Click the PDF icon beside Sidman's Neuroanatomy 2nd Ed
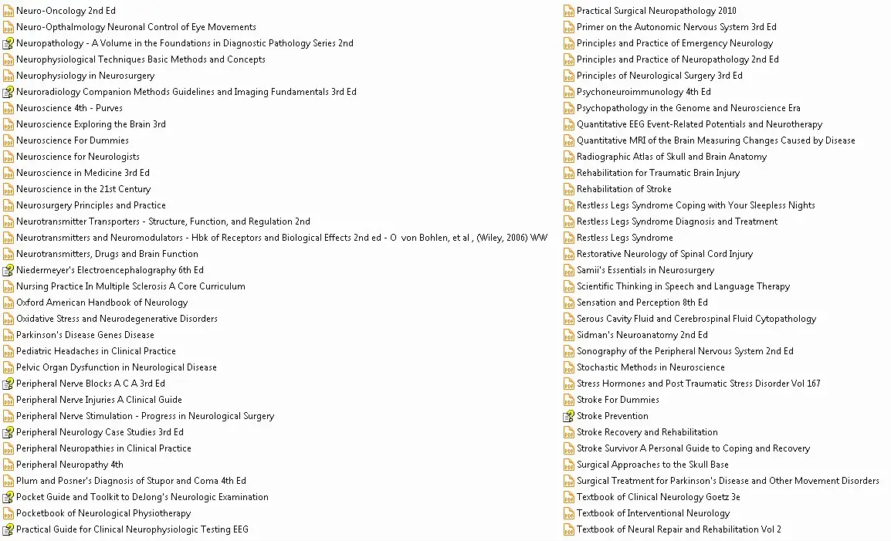Image resolution: width=891 pixels, height=541 pixels. [x=569, y=335]
